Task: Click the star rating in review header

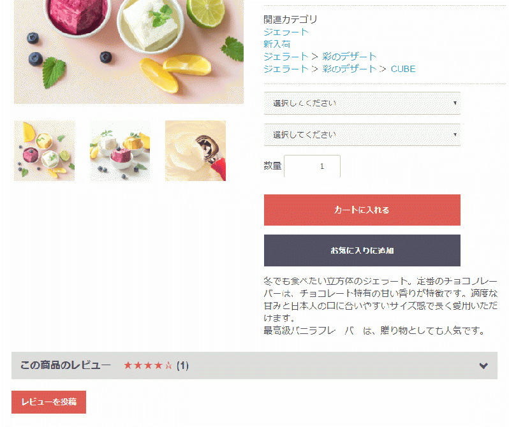Action: pos(147,366)
